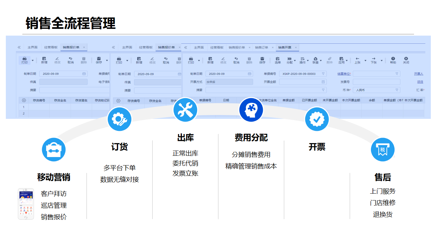Screen dimensions: 436x239
Task: Click the 附件 attachment icon
Action: (x=330, y=60)
